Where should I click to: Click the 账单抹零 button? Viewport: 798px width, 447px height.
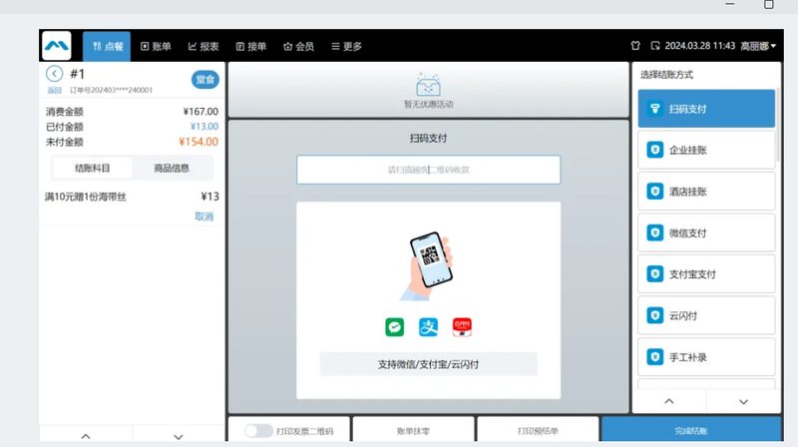click(413, 431)
